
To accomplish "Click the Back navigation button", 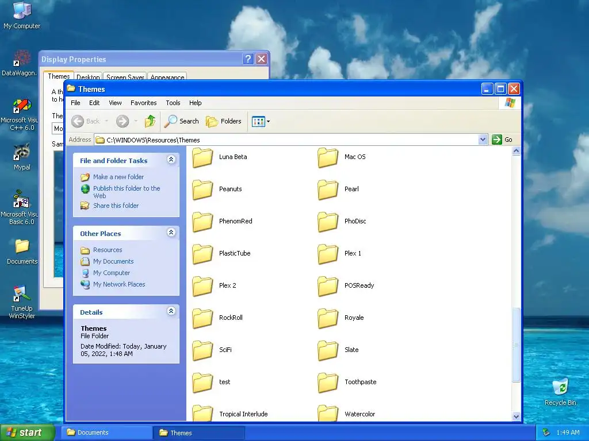I will coord(86,121).
